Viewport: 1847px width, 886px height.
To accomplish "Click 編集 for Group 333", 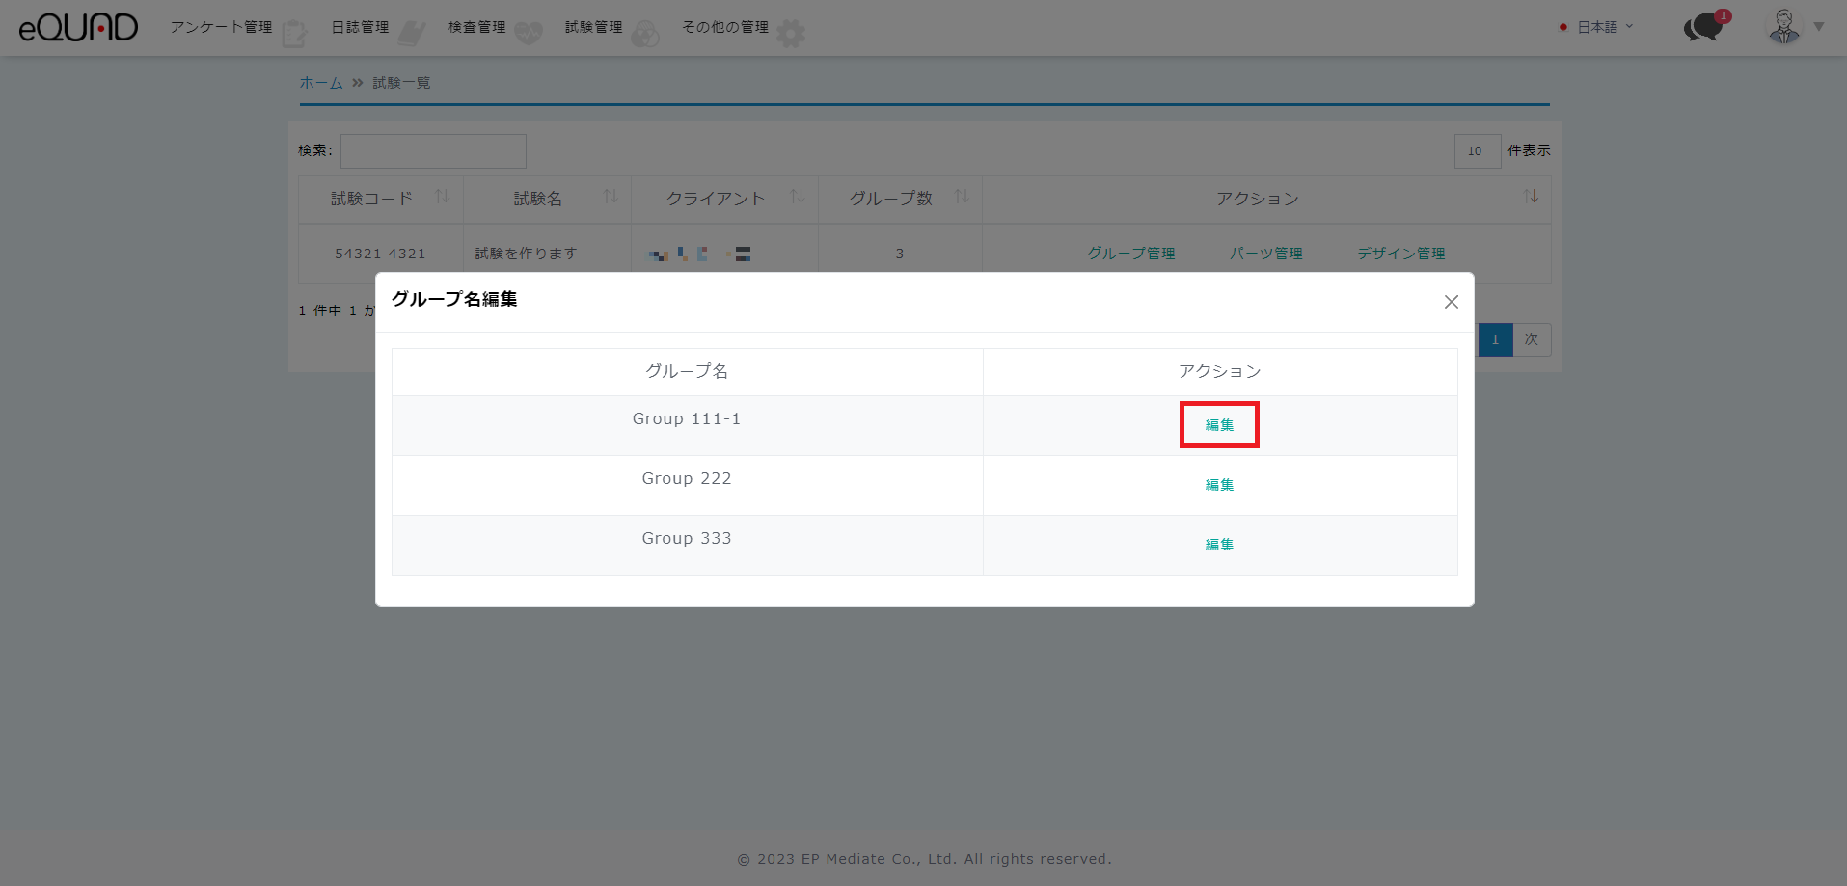I will coord(1219,545).
